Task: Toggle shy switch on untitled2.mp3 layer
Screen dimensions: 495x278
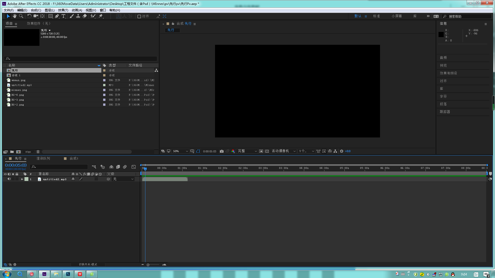Action: [73, 179]
